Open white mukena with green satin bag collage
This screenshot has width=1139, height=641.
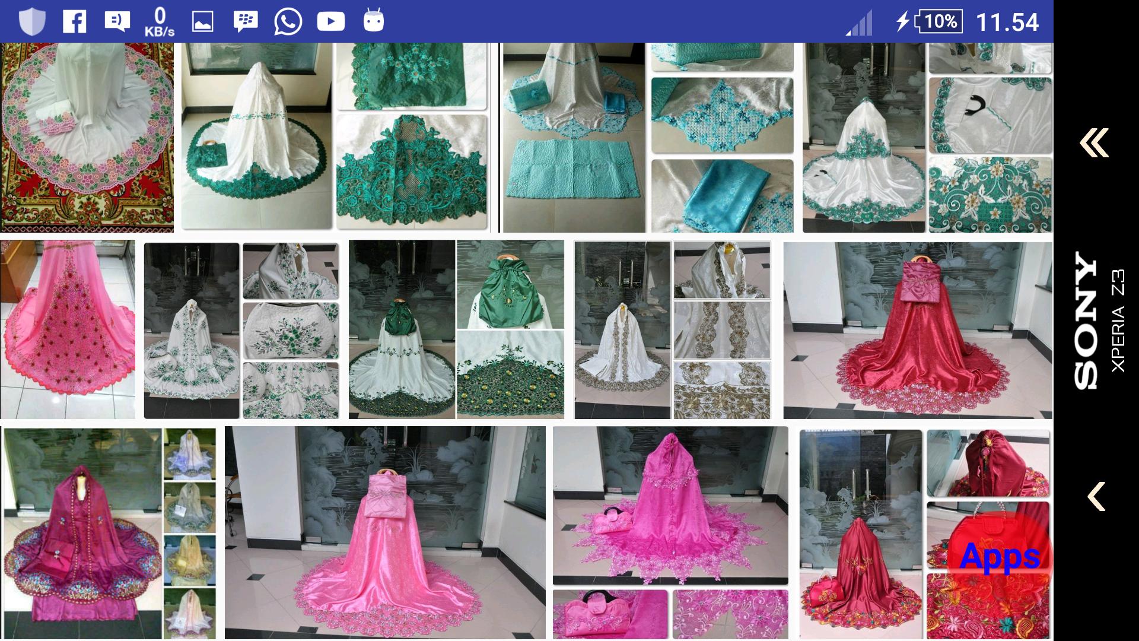point(456,330)
